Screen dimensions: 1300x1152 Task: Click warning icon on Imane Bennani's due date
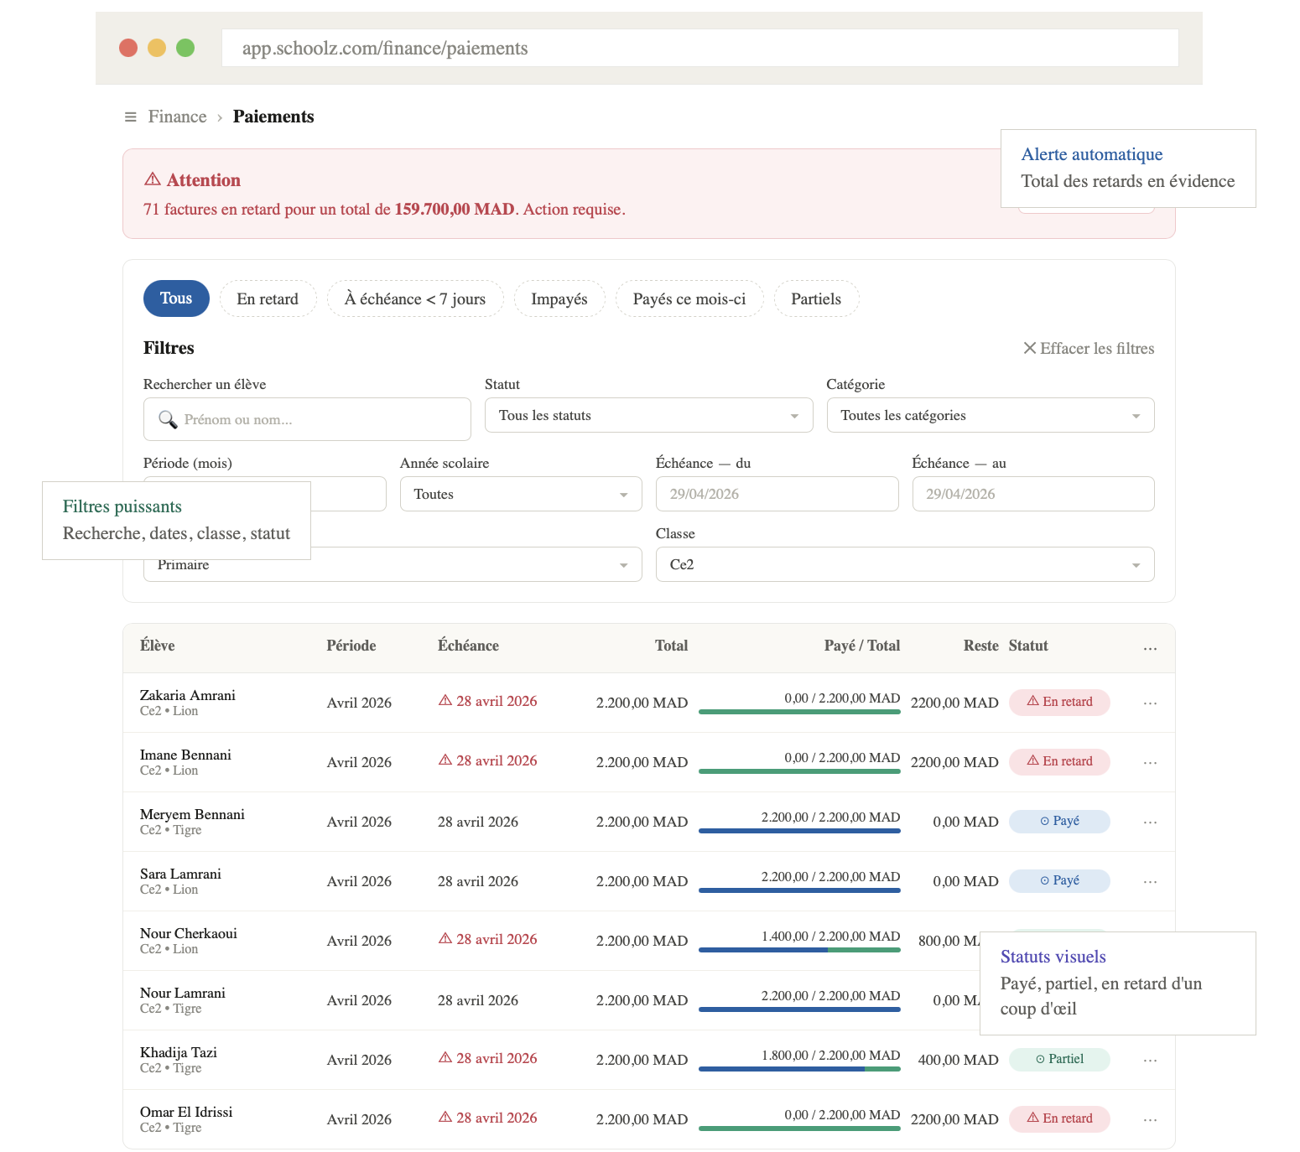click(x=445, y=760)
